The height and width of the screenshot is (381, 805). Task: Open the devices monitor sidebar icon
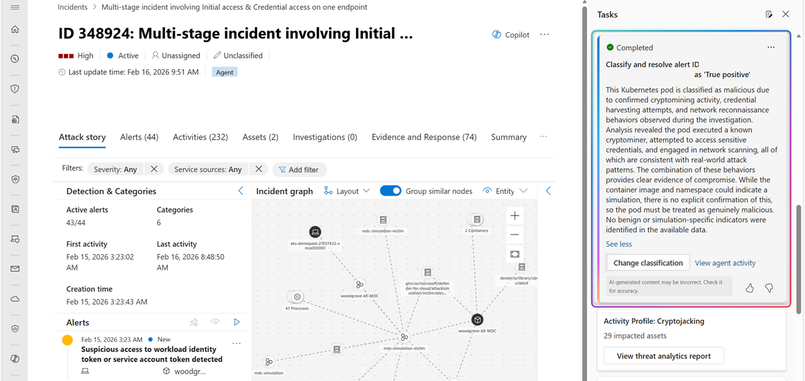[15, 149]
